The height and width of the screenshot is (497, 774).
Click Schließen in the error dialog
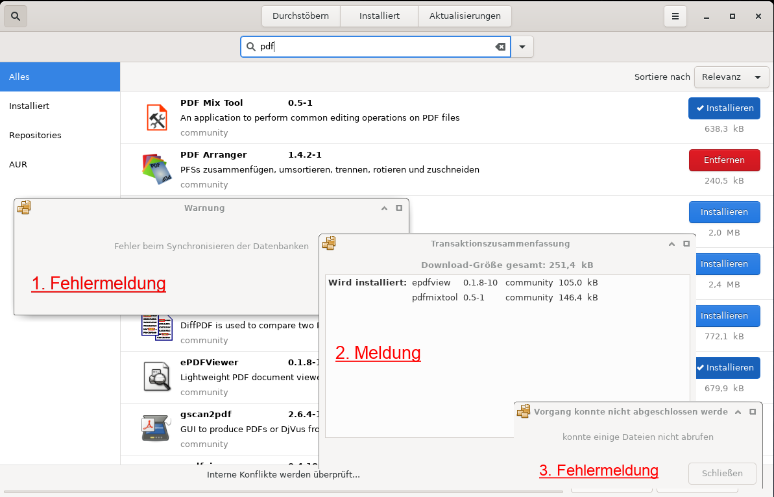722,473
